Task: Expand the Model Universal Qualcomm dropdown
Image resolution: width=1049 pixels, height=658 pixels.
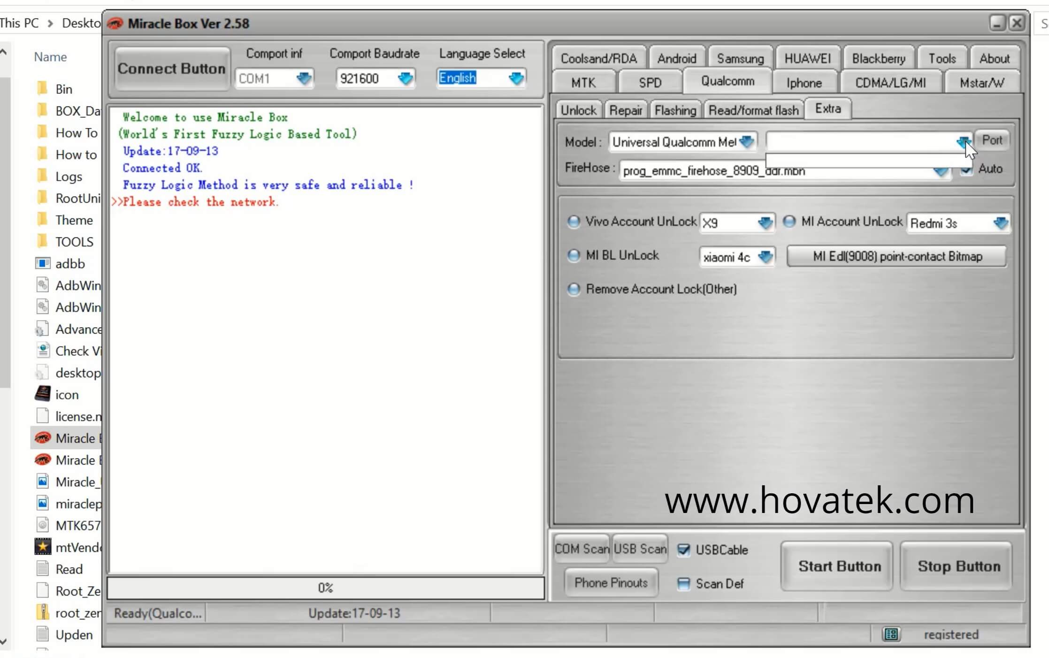Action: 746,141
